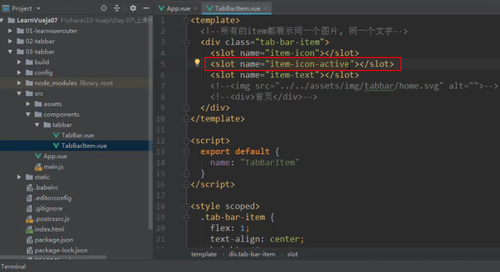Screen dimensions: 500x272
Task: Open package-lock.json file
Action: [x=61, y=250]
